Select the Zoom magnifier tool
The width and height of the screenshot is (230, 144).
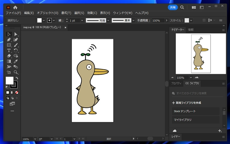click(16, 72)
